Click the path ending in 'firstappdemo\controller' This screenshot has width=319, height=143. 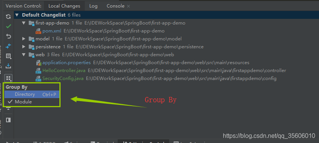187,71
